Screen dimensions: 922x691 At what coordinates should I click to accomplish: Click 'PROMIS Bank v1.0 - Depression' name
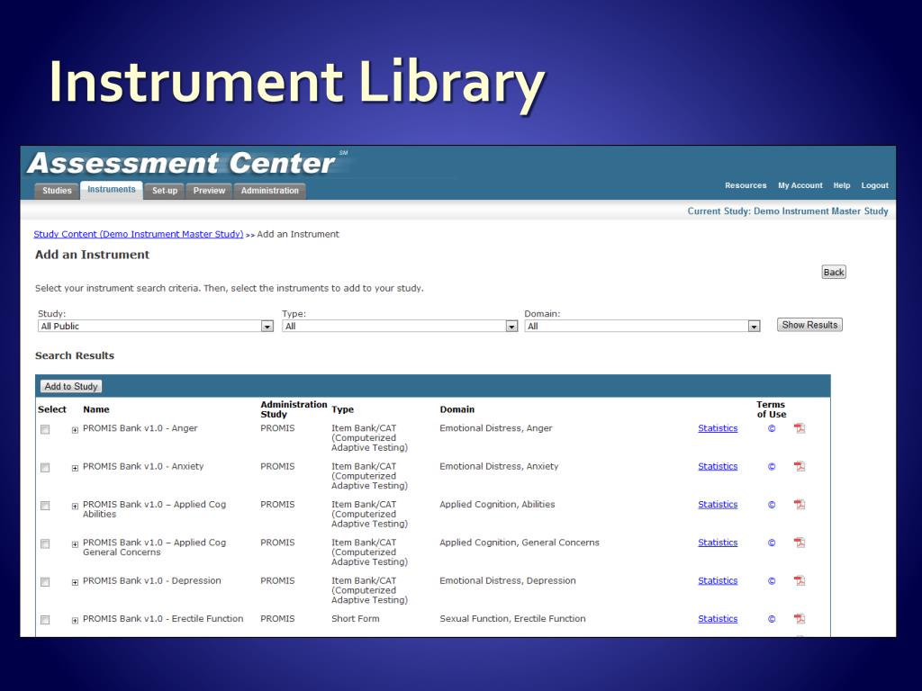[x=151, y=581]
